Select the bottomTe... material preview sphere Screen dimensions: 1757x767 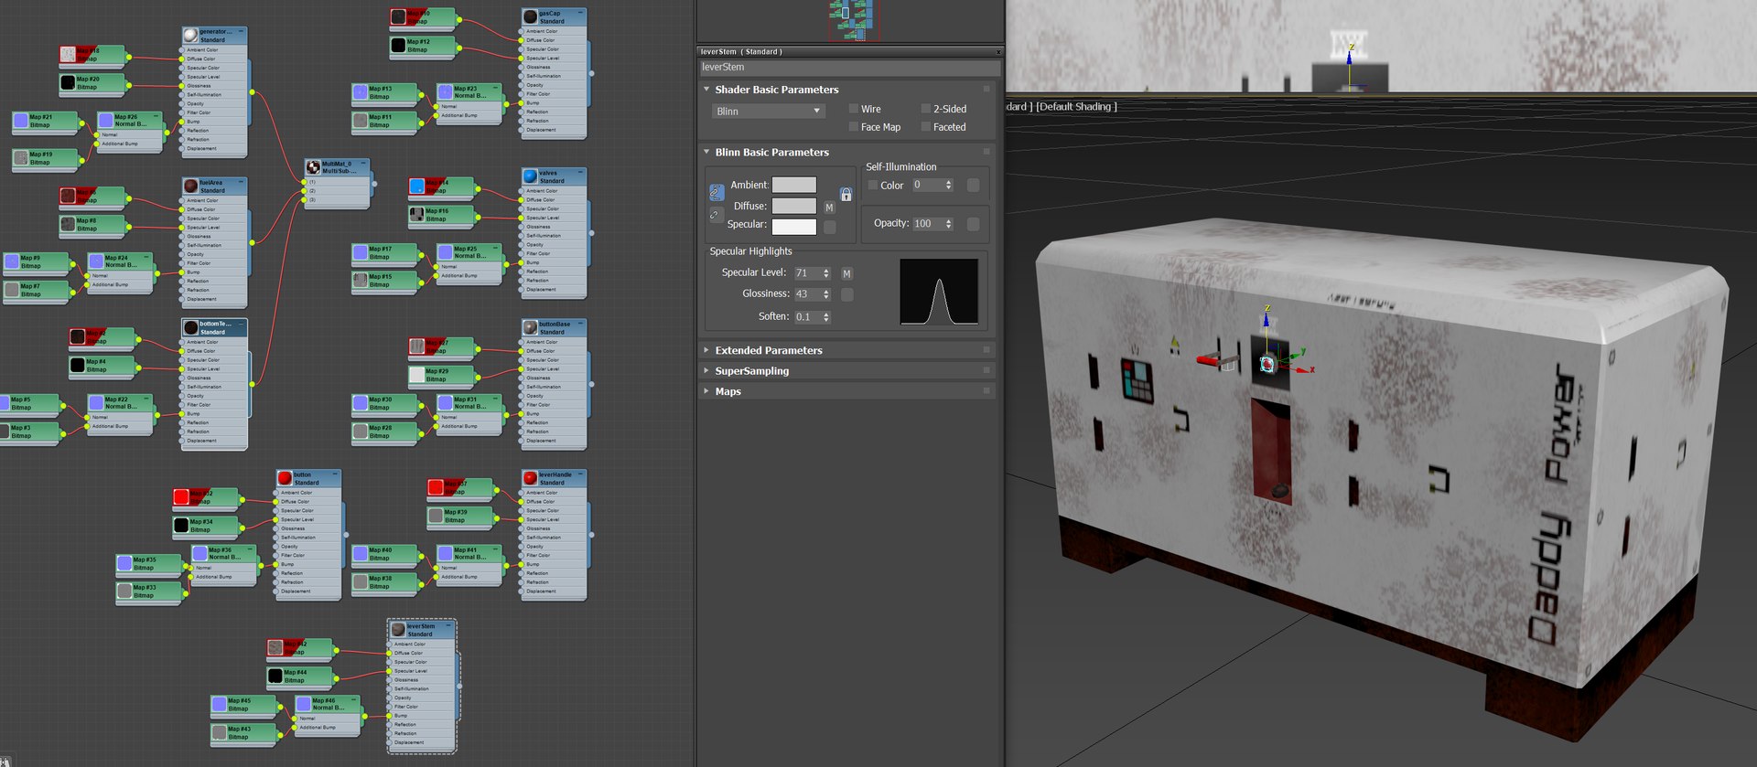pos(190,327)
